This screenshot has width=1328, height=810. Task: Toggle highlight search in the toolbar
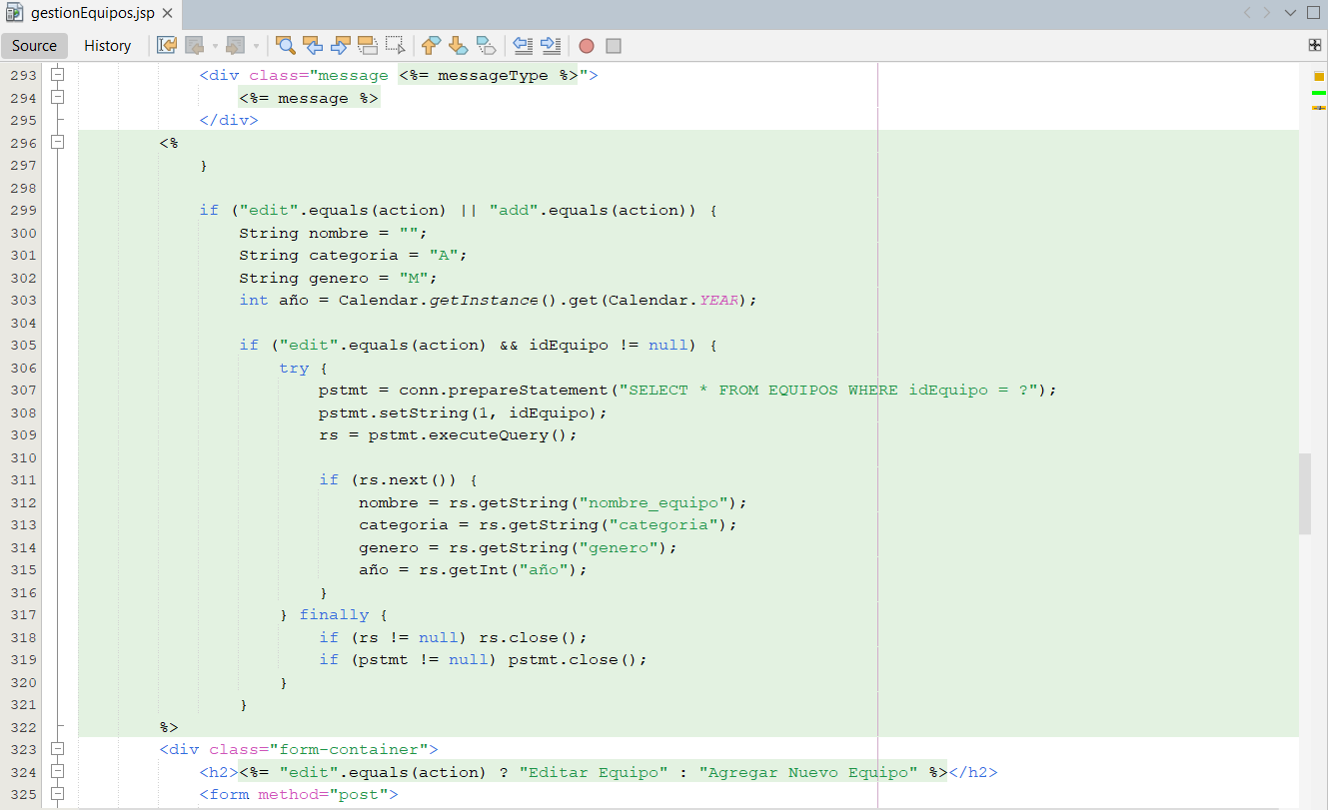click(x=368, y=46)
